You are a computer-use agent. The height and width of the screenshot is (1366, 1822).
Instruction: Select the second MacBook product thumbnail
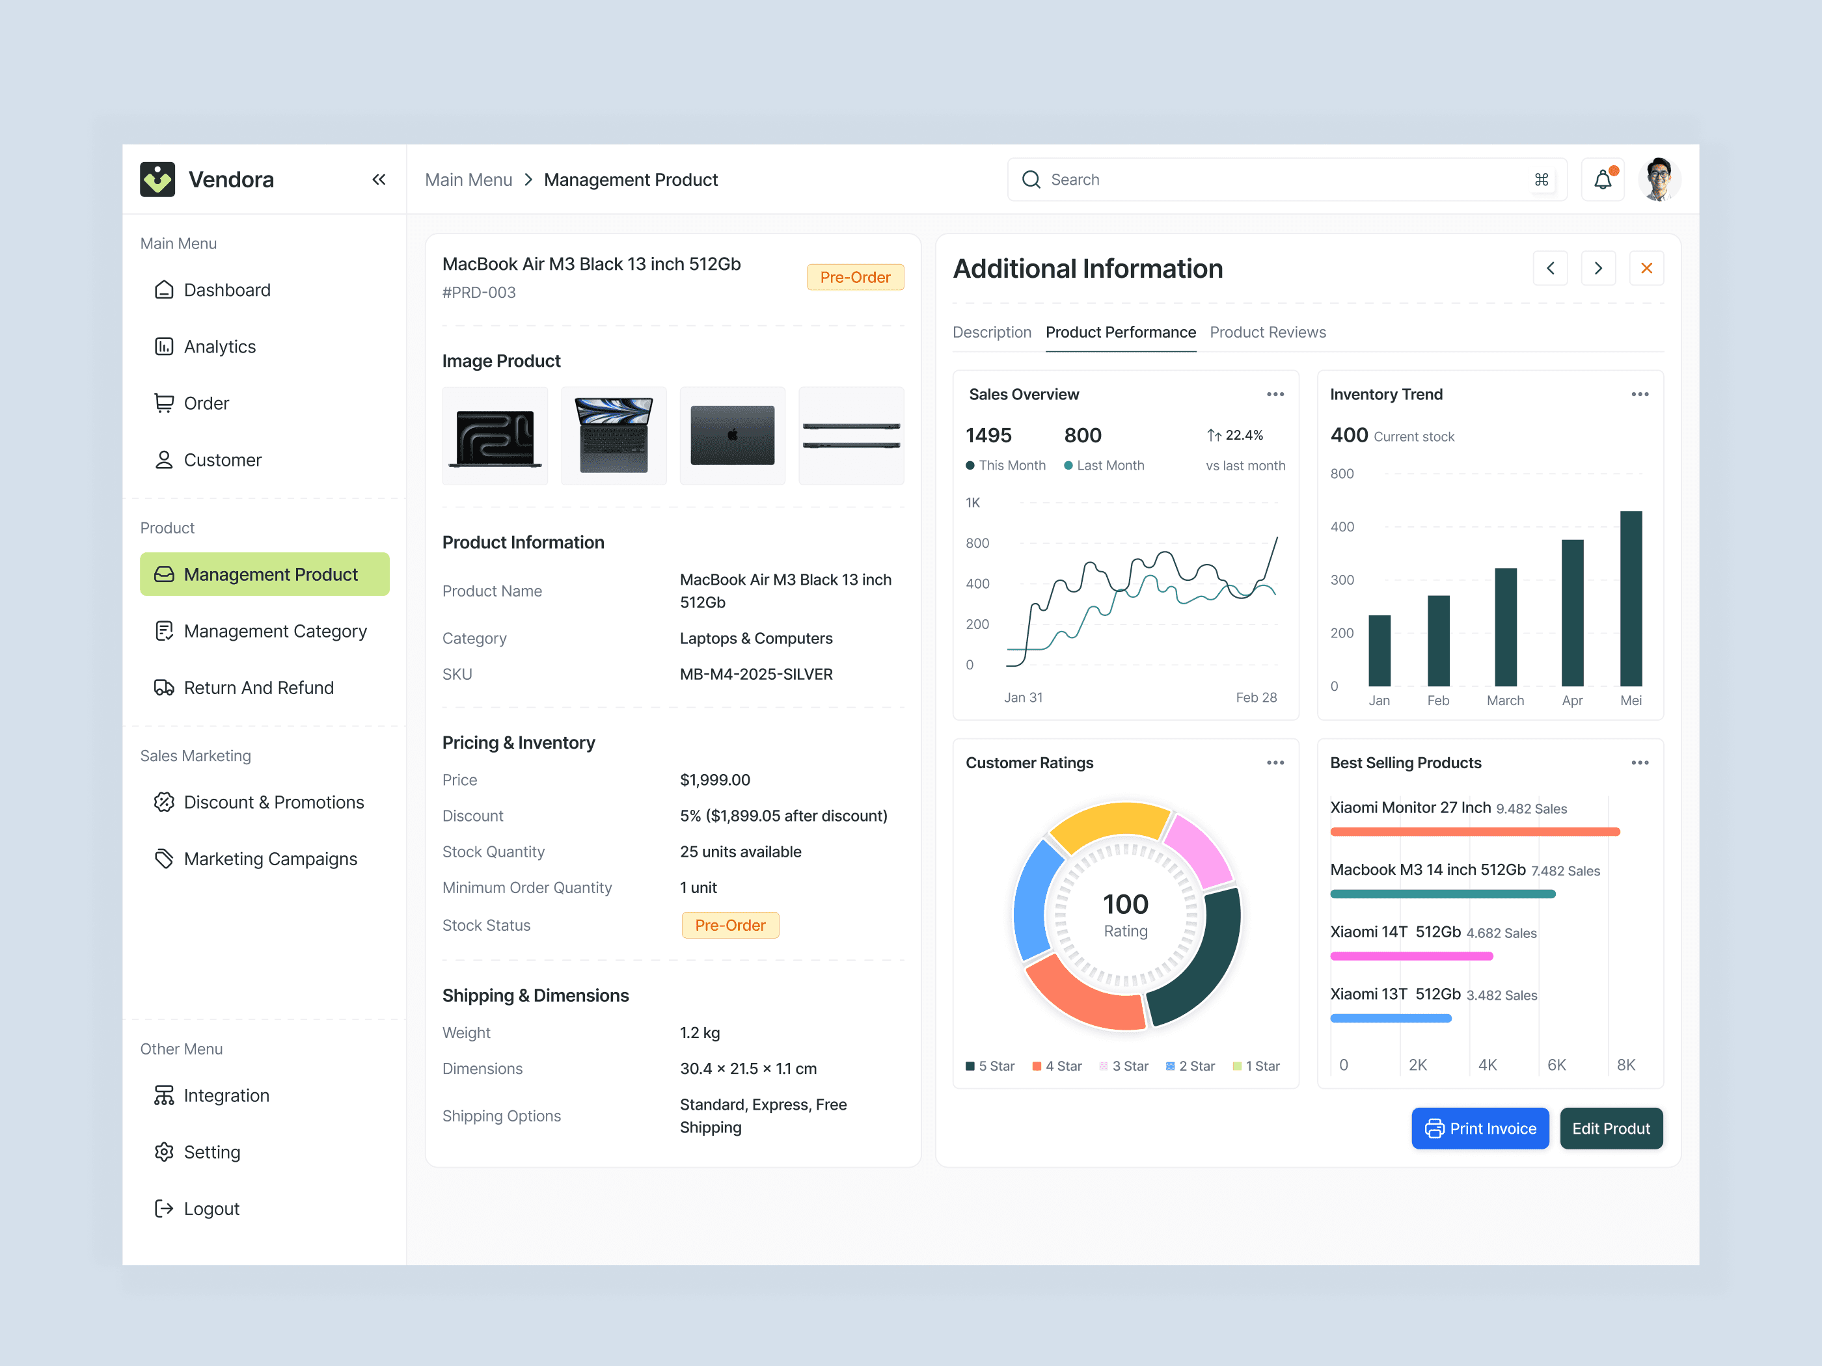pos(614,436)
